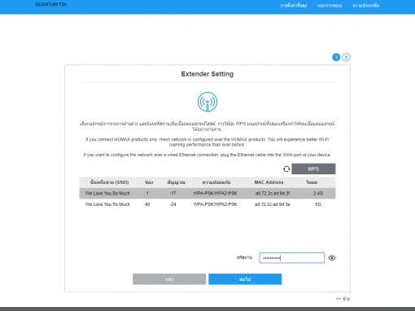
Task: Focus the password input field
Action: pyautogui.click(x=291, y=258)
